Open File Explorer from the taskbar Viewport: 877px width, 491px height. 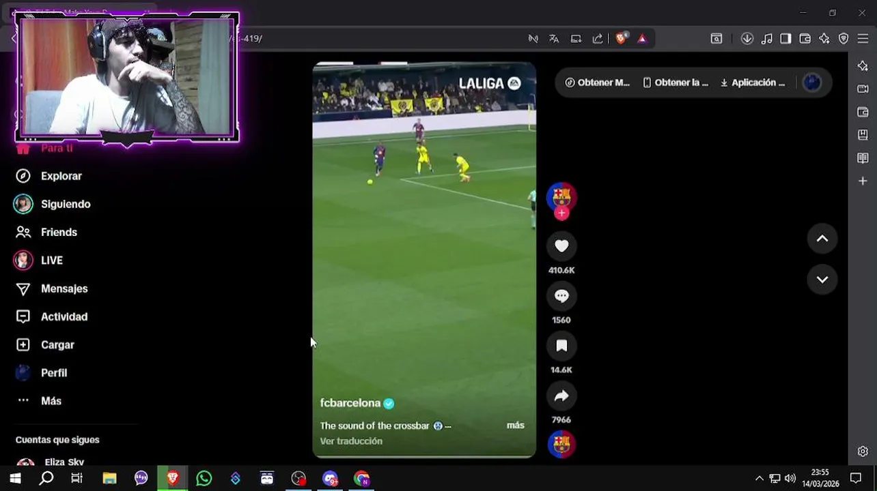pyautogui.click(x=109, y=478)
